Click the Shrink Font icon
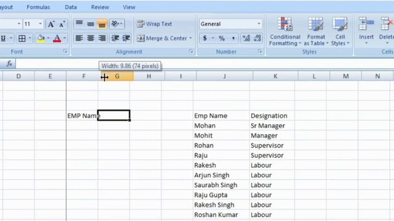The width and height of the screenshot is (394, 221). tap(62, 24)
